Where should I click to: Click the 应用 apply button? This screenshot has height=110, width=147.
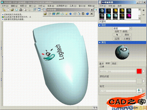tap(117, 39)
